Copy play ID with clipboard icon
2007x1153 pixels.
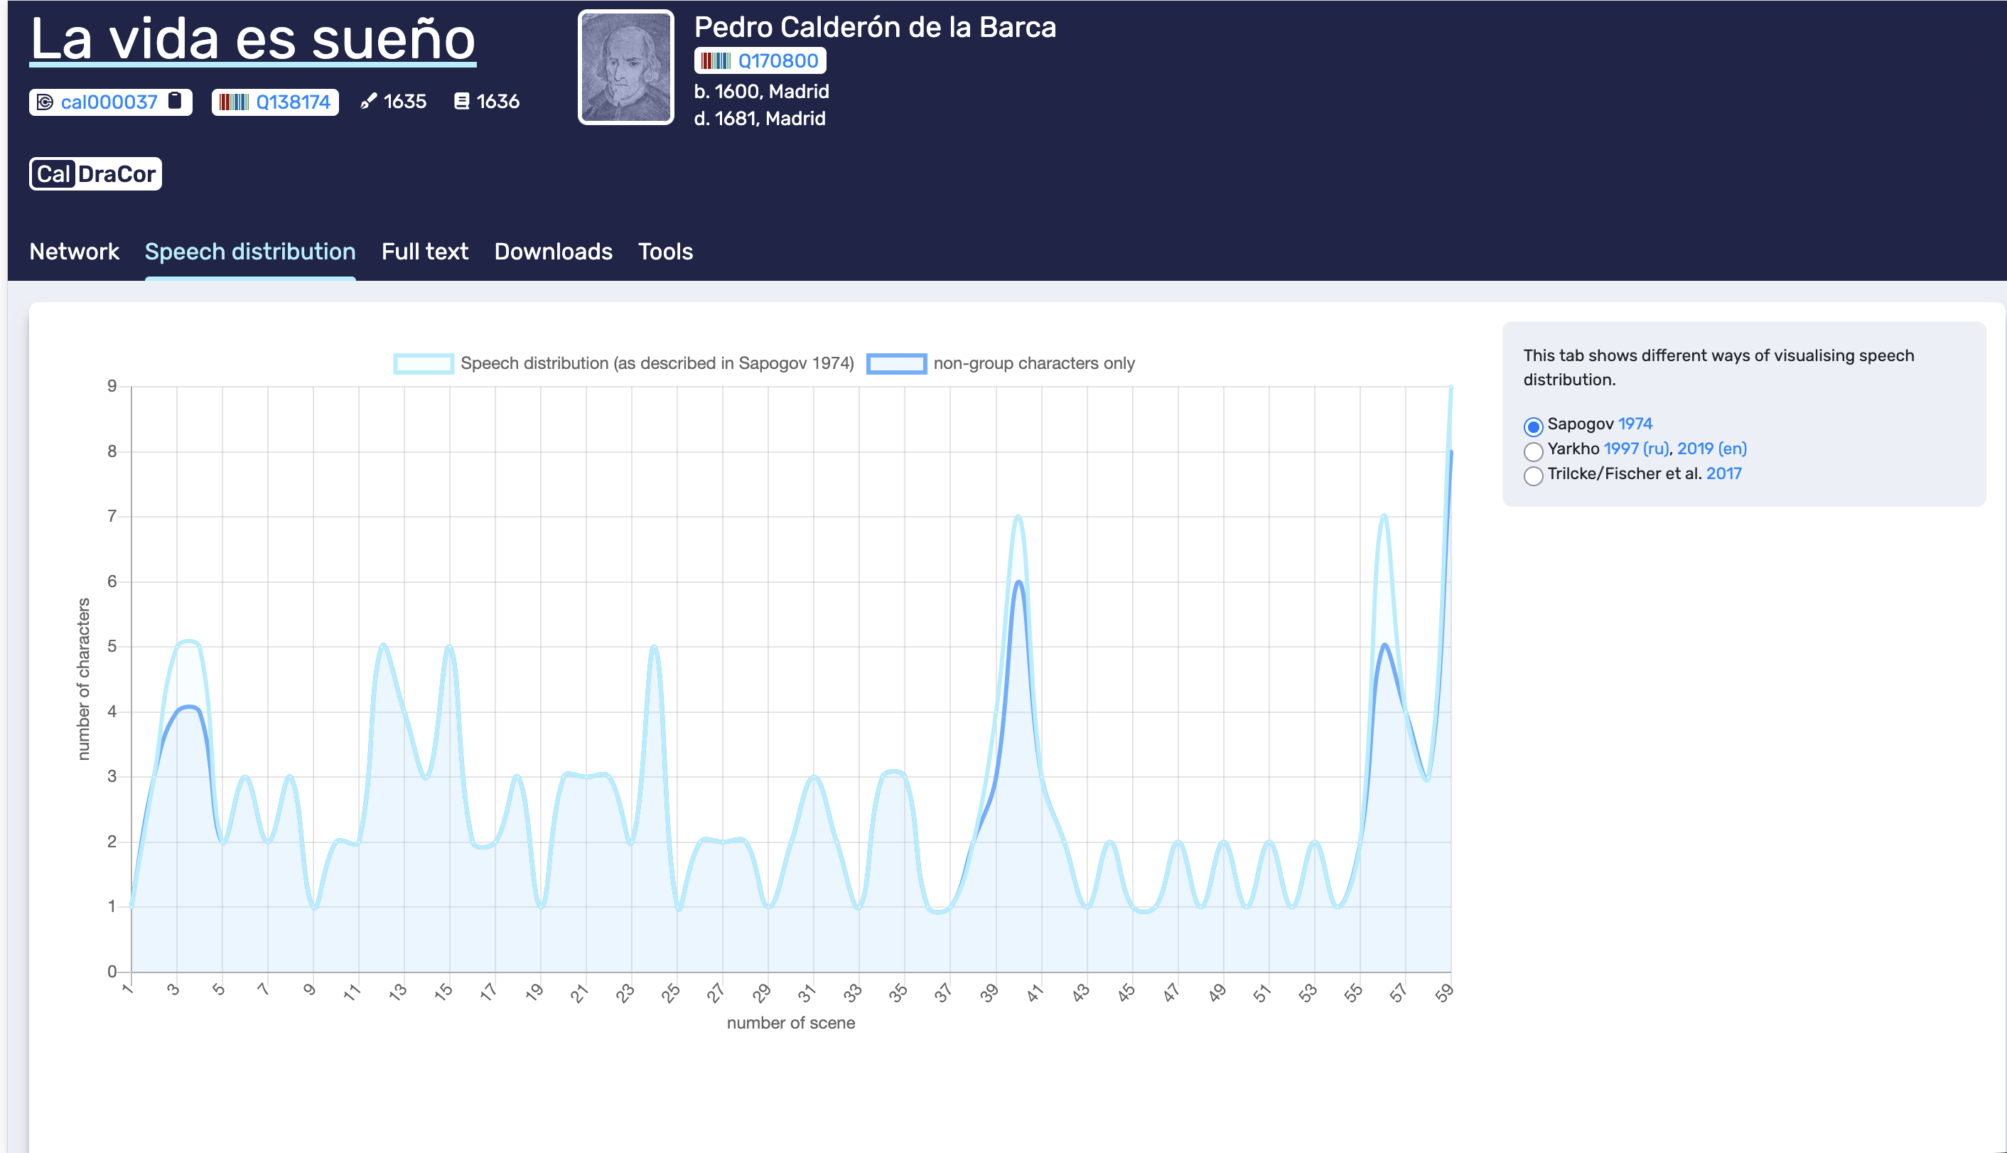click(x=175, y=100)
